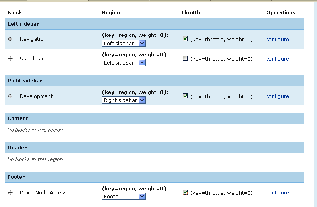
Task: Enable throttle checkbox for User login block
Action: [x=185, y=58]
